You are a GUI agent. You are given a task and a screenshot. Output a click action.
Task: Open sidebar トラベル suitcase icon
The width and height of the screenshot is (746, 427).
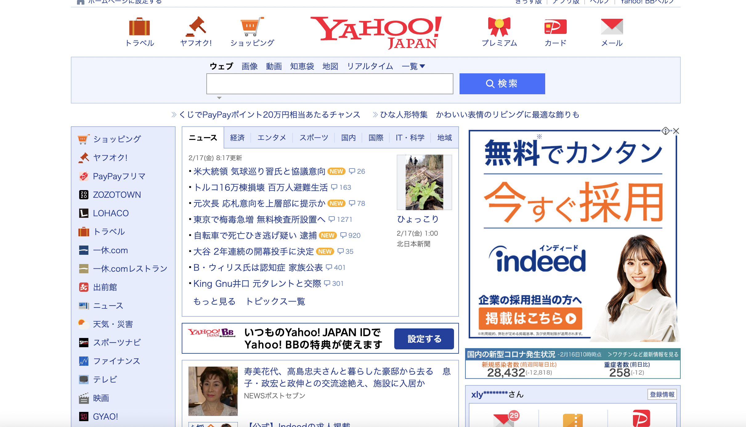(83, 232)
